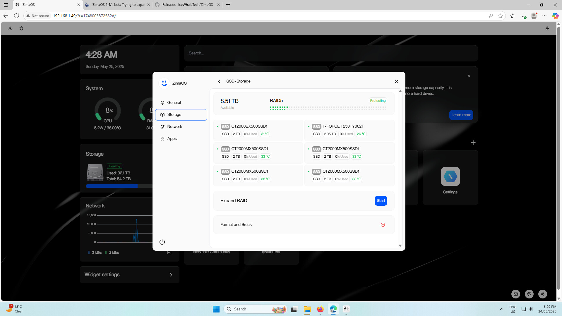Viewport: 562px width, 316px height.
Task: Show hidden icons chevron in system tray
Action: 502,309
